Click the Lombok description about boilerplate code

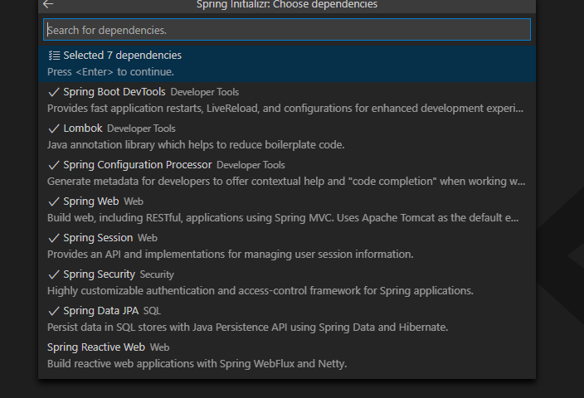tap(196, 145)
